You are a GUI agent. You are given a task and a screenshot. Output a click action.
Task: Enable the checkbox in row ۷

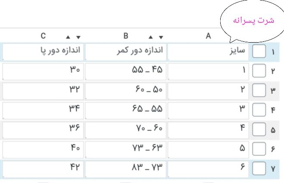(259, 168)
